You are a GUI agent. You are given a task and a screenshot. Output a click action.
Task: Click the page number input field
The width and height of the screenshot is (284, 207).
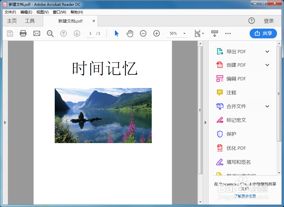point(91,33)
